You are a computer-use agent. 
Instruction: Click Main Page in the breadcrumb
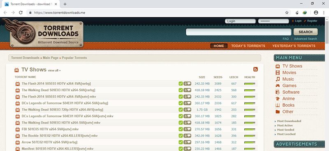(x=51, y=58)
